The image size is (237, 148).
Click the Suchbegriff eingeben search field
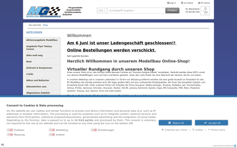(136, 11)
